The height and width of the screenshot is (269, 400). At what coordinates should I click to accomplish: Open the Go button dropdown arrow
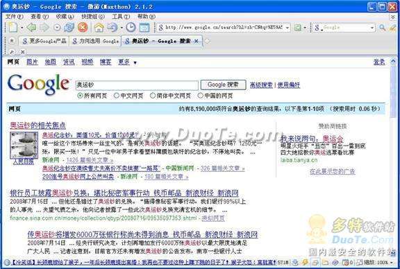(x=305, y=28)
